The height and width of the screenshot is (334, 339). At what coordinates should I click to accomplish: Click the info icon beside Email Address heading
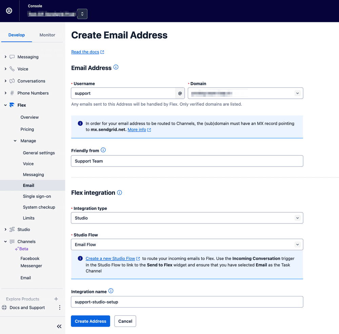point(116,67)
